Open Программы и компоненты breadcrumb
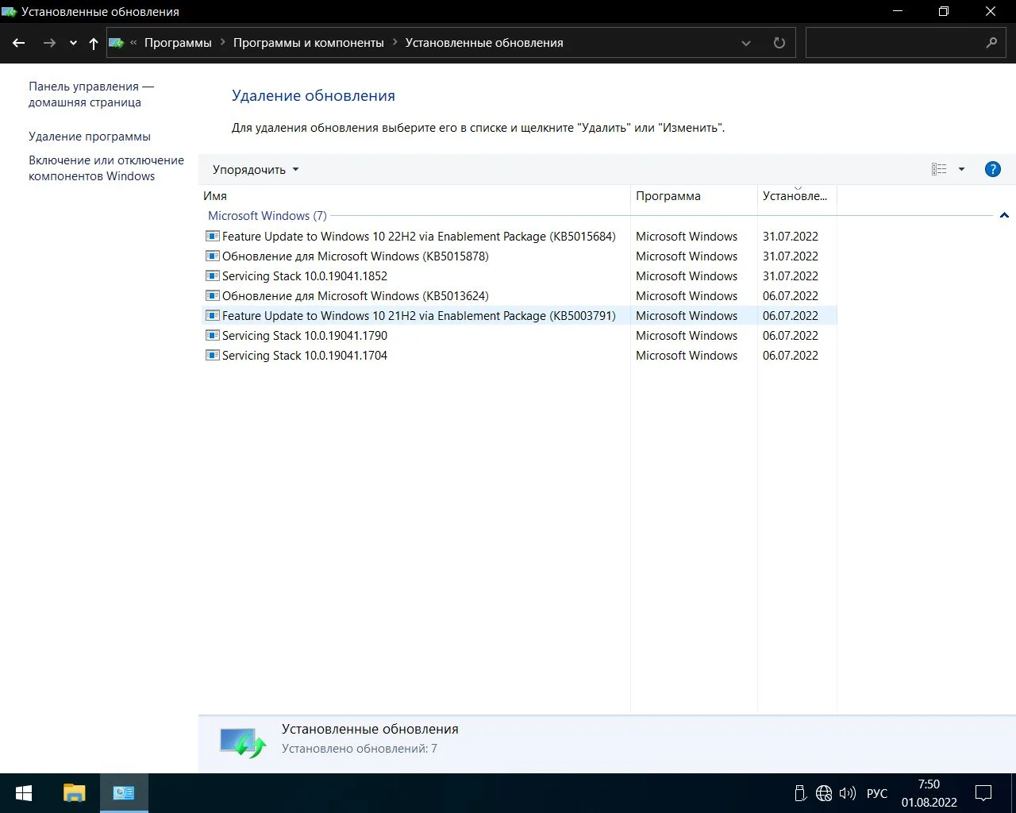1016x813 pixels. coord(309,43)
